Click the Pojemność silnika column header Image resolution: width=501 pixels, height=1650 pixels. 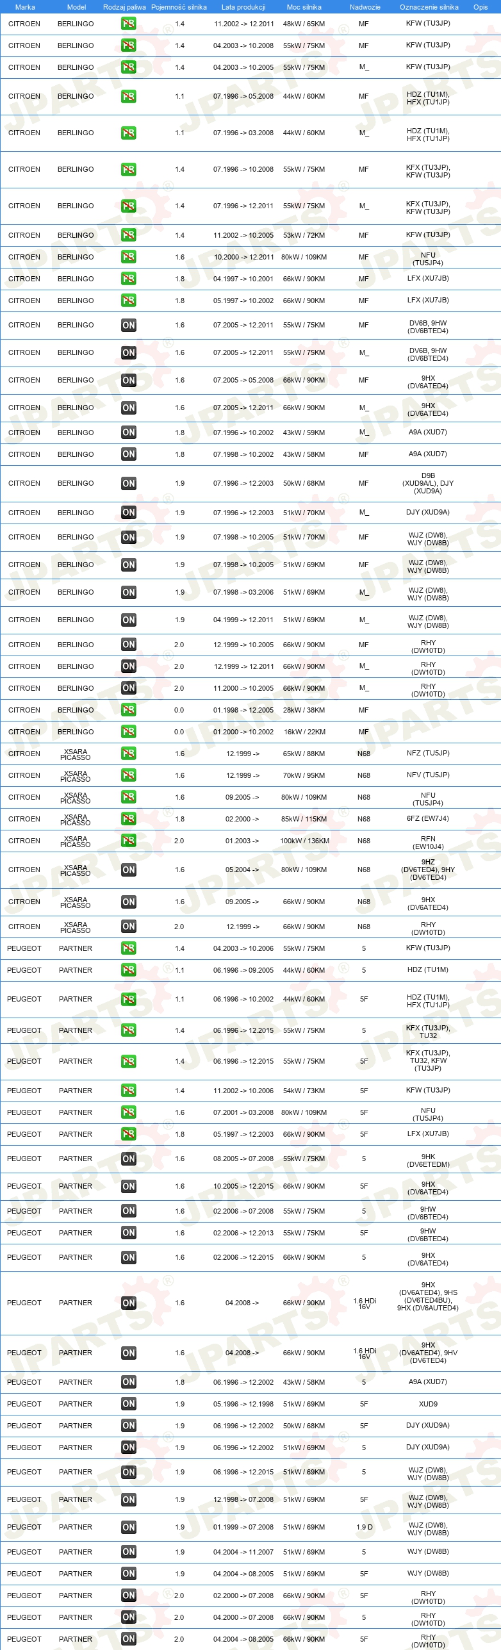click(179, 7)
